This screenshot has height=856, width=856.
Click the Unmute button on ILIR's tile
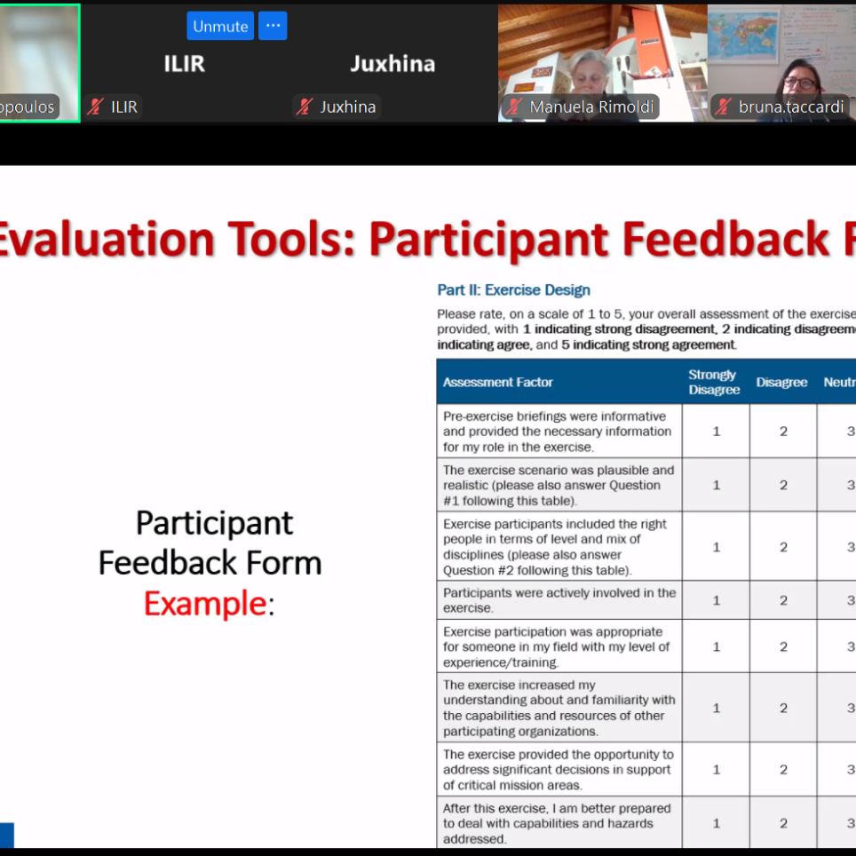point(220,26)
